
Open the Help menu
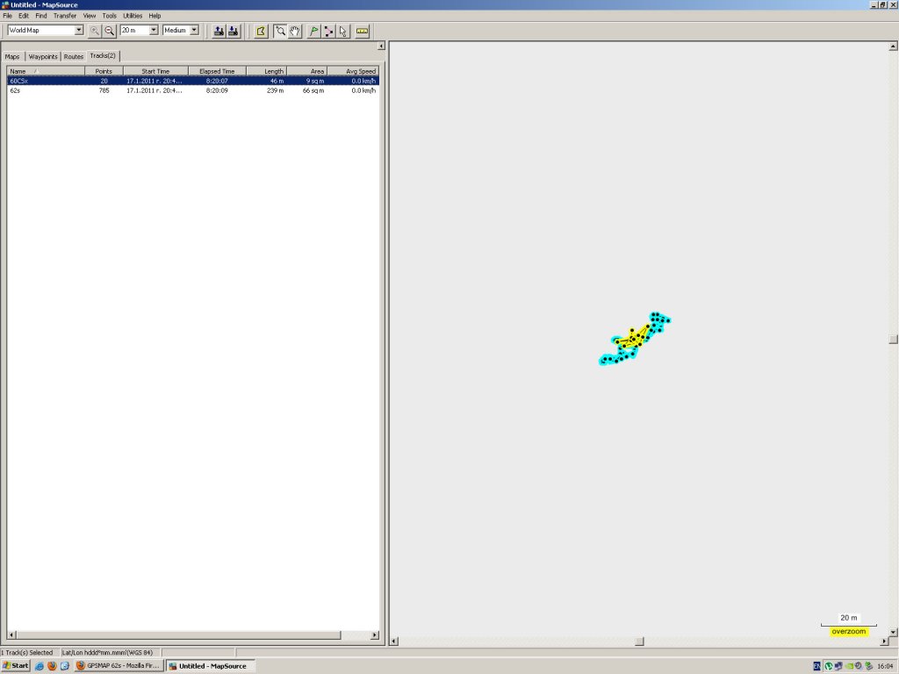[155, 16]
